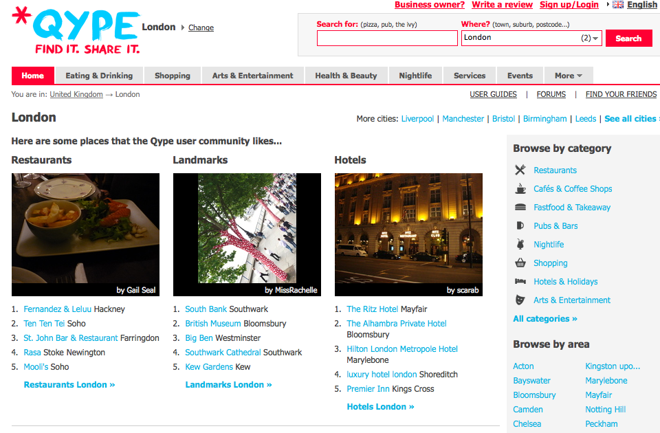Click FIND YOUR FRIENDS link
This screenshot has height=433, width=660.
[x=621, y=94]
